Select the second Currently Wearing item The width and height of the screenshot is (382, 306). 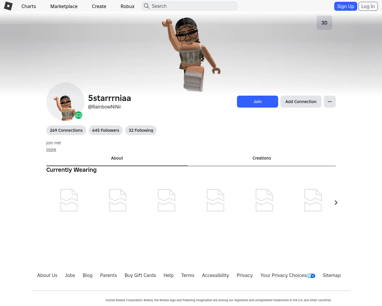(x=118, y=200)
